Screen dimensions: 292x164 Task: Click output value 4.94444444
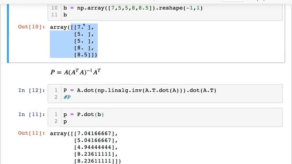coord(94,147)
